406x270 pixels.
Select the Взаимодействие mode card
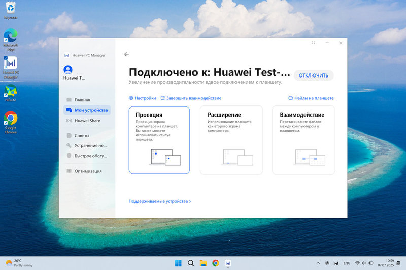[x=303, y=140]
